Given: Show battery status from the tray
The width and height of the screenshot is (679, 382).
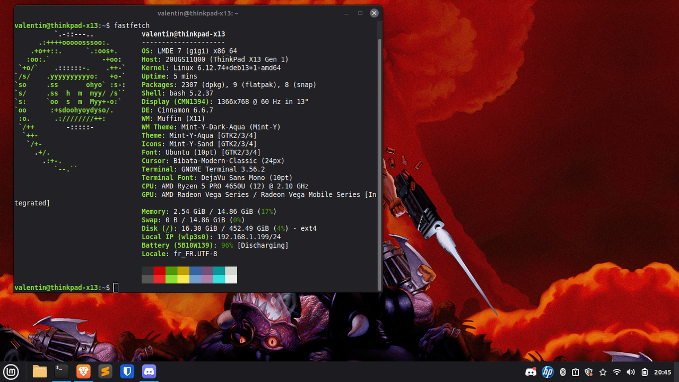Looking at the screenshot, I should tap(645, 372).
